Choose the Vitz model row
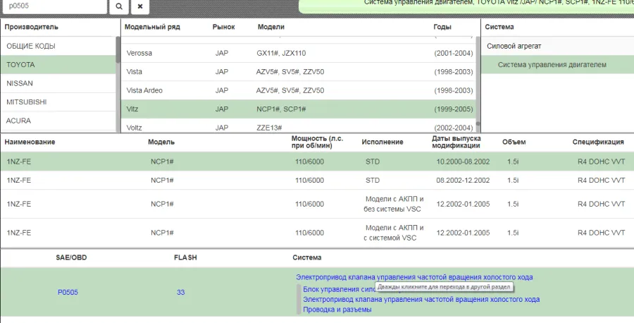 [x=299, y=109]
